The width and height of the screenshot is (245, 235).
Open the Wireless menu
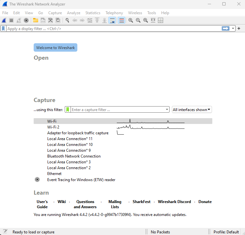pyautogui.click(x=135, y=13)
